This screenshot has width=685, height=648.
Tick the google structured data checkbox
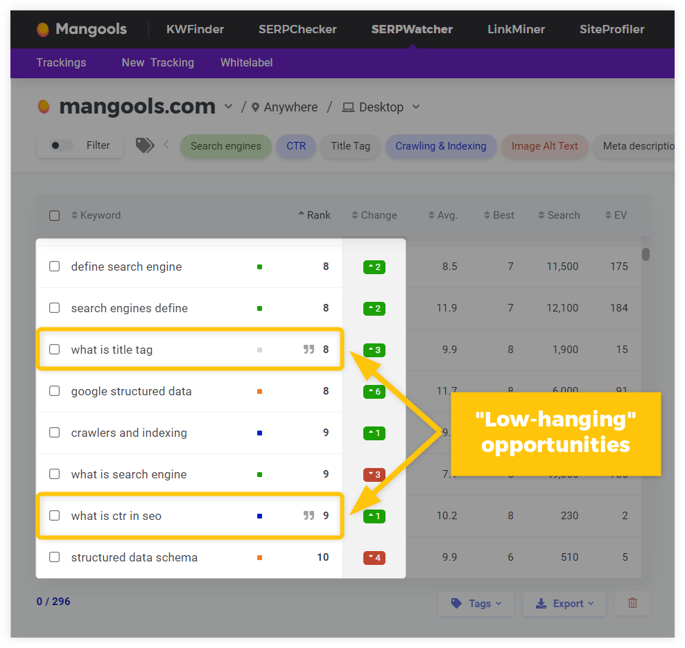(55, 391)
